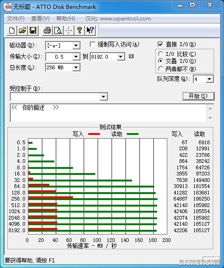Choose the 两者都不 radio option

tap(160, 69)
